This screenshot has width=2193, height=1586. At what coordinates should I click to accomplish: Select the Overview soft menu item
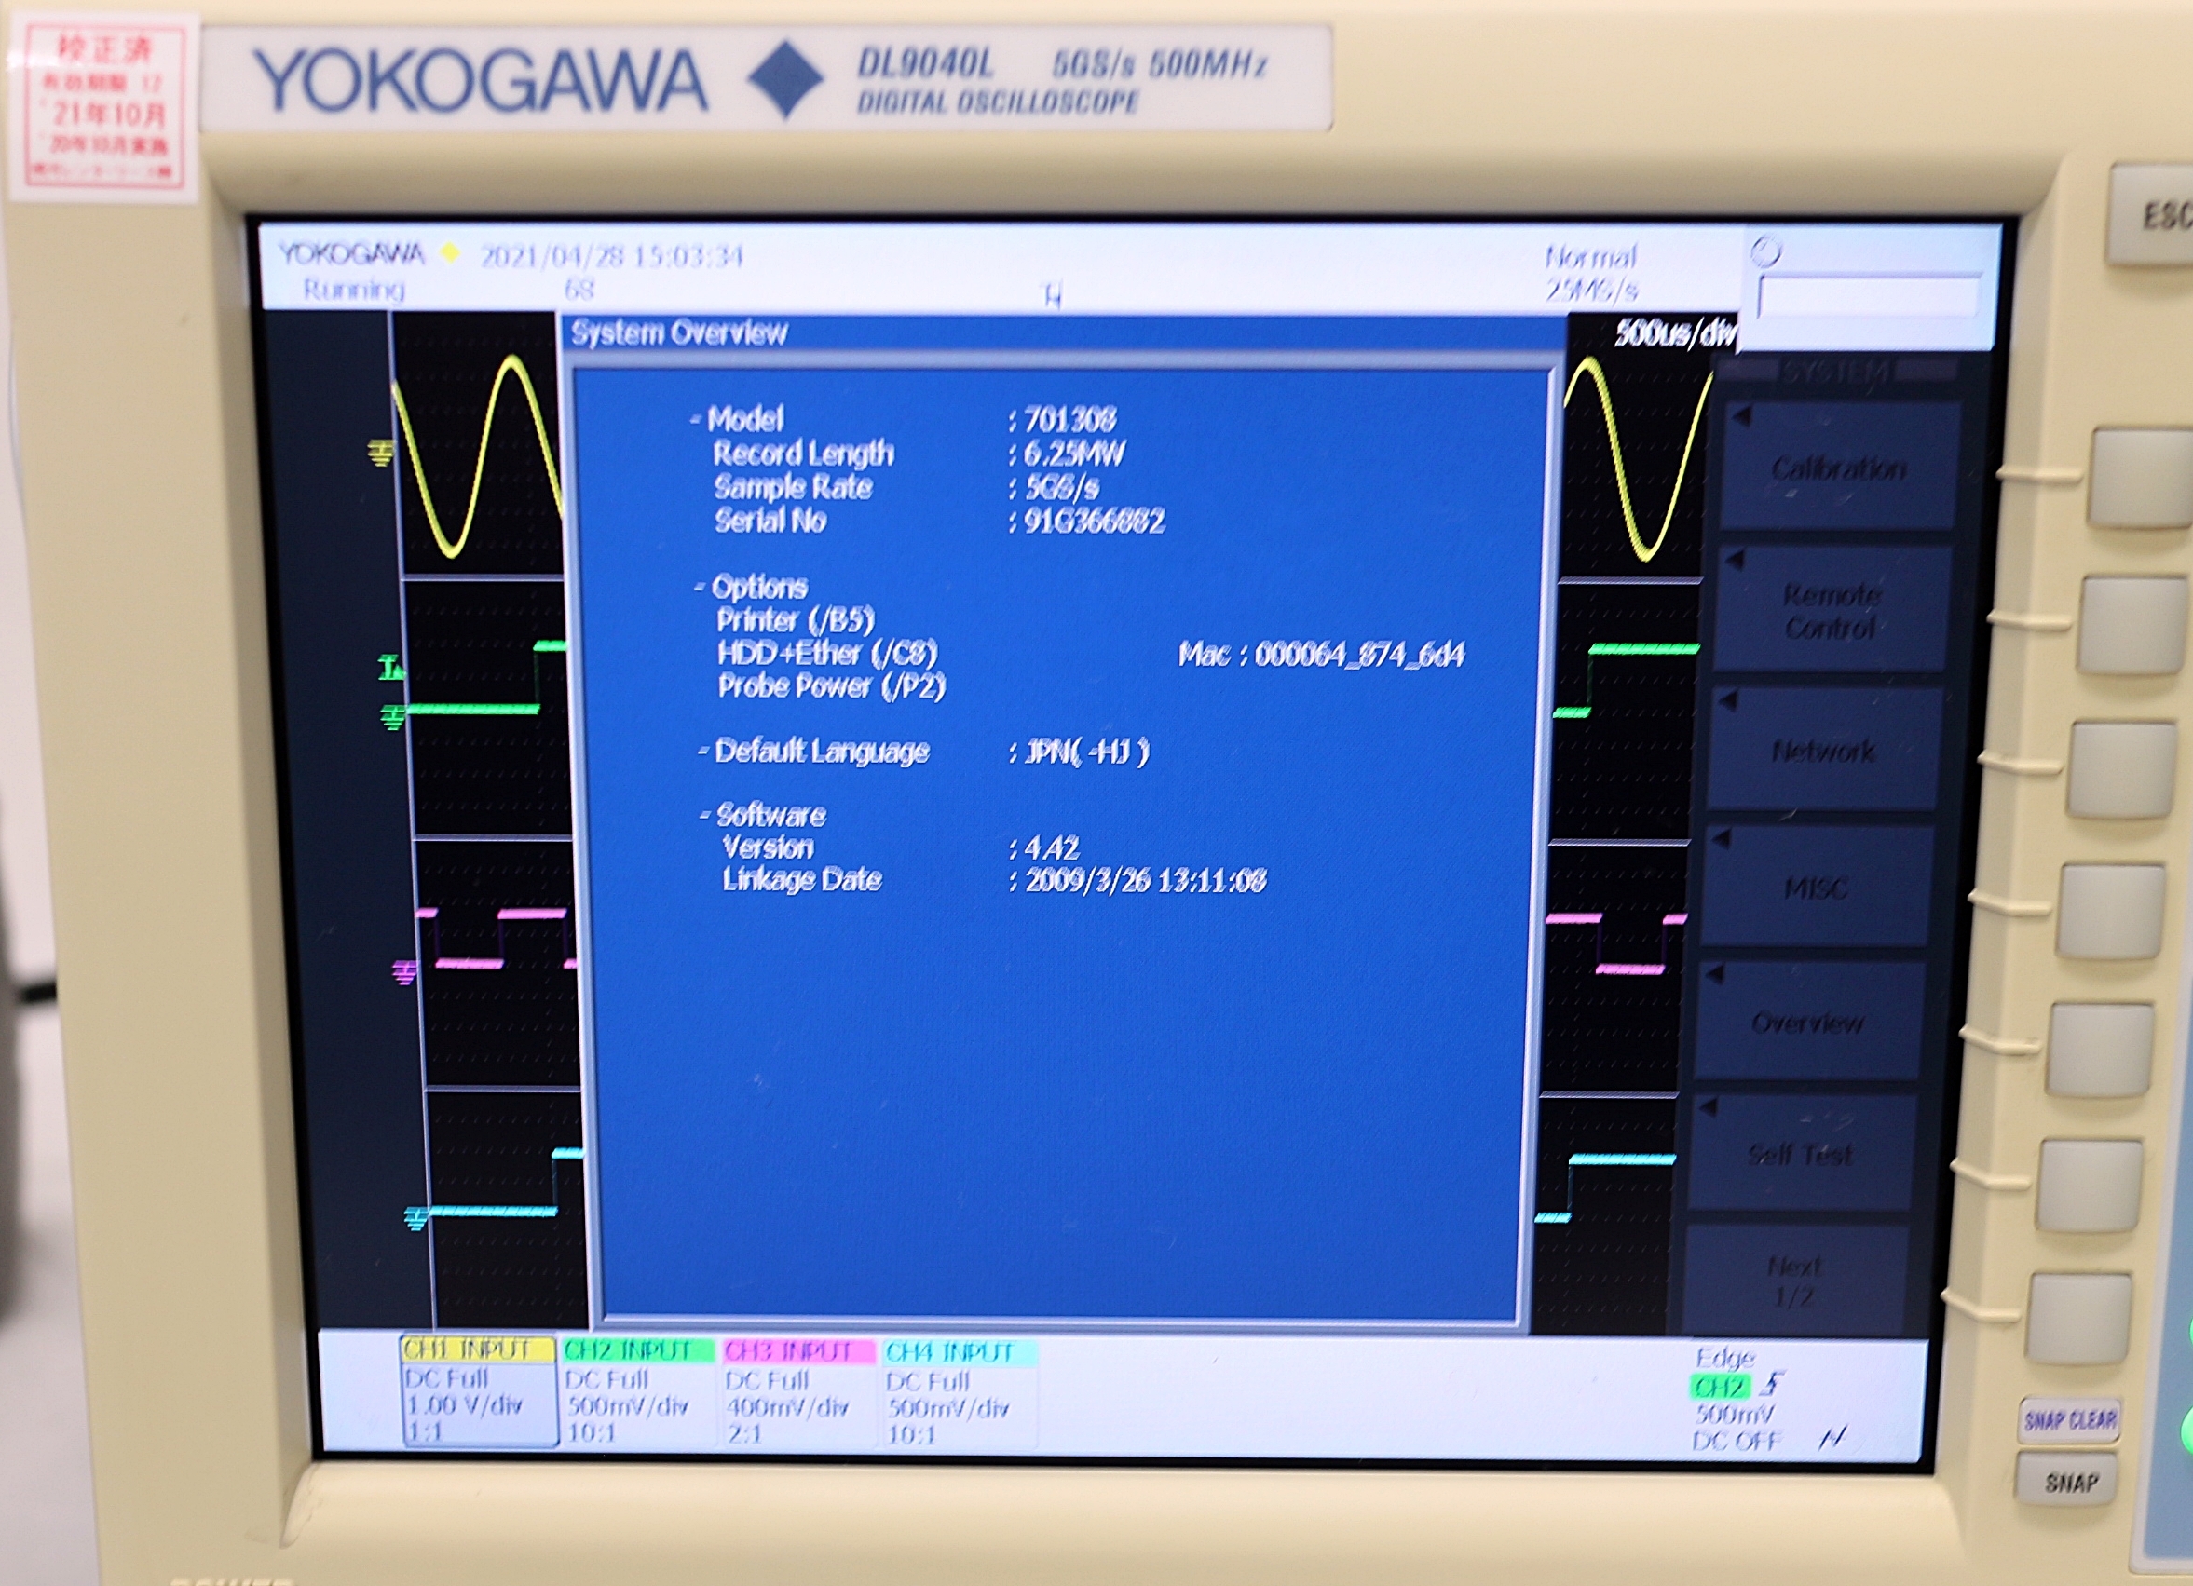tap(1807, 1021)
